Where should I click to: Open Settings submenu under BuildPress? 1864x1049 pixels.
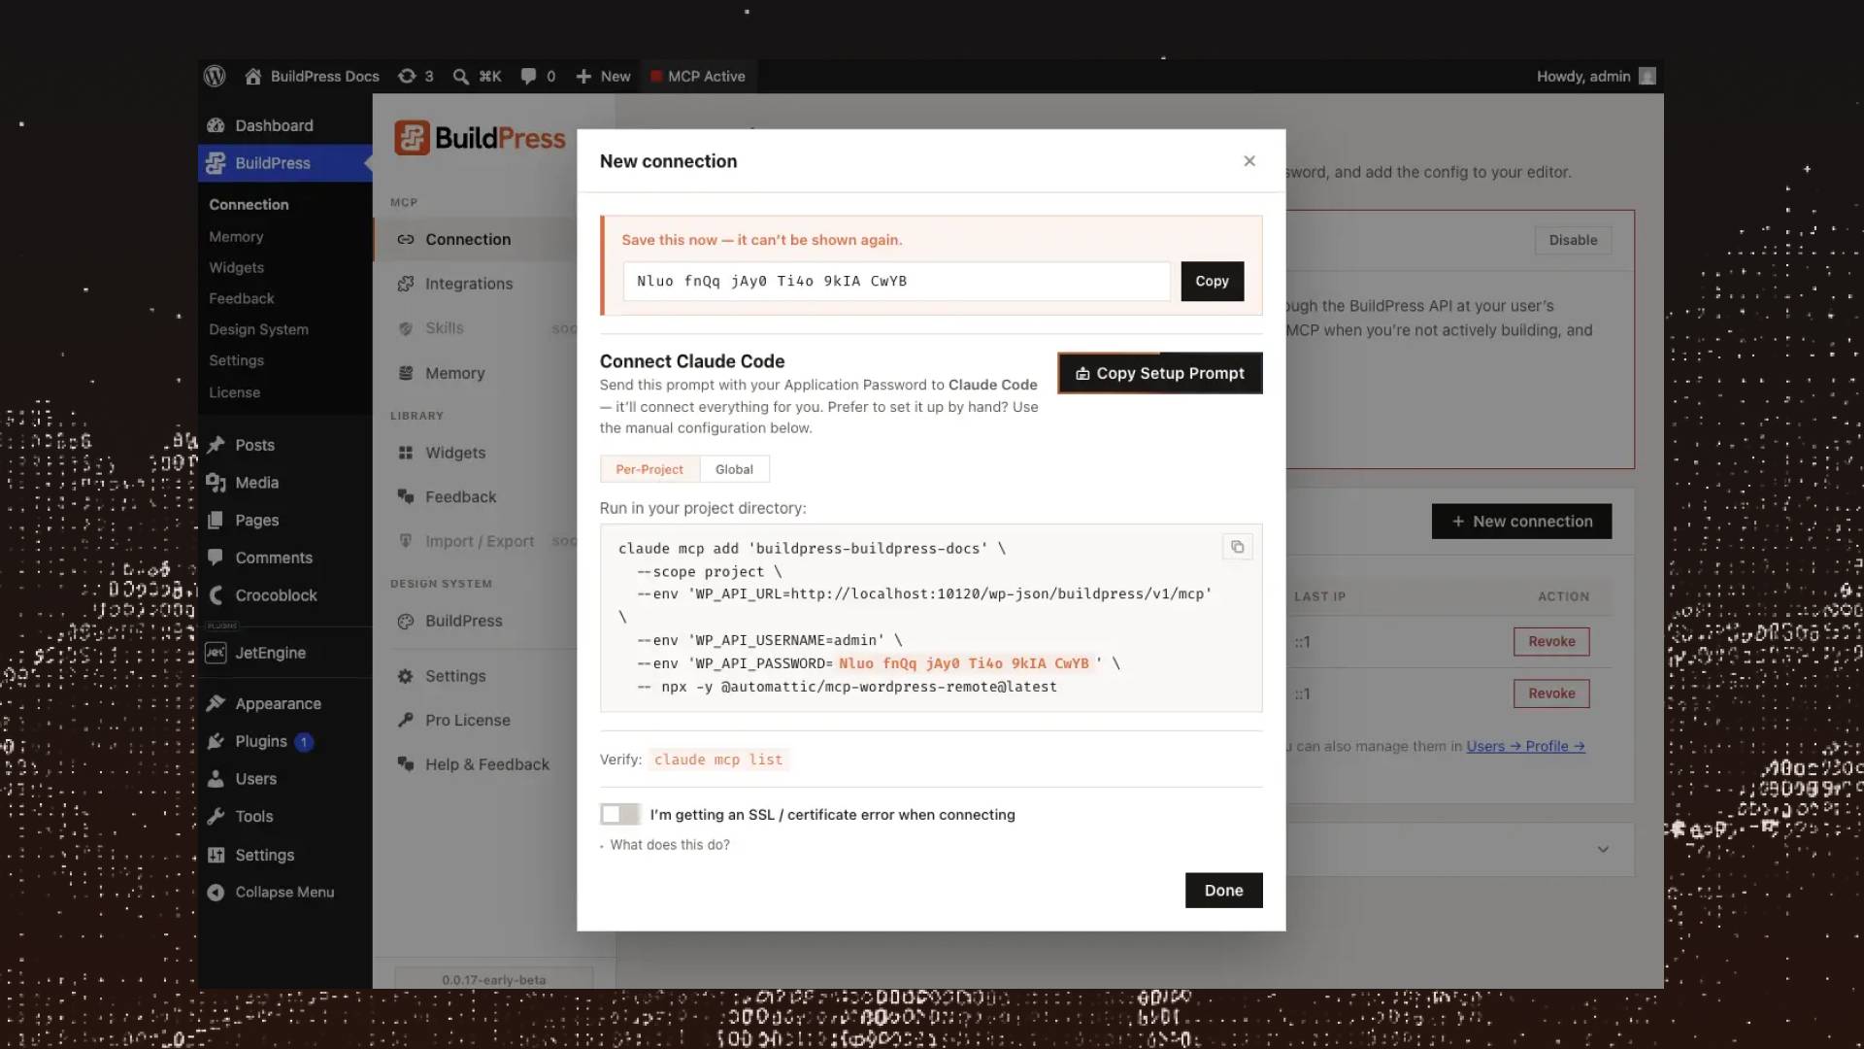[x=236, y=360]
